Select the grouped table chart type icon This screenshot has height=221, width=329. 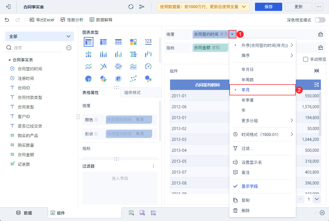88,42
